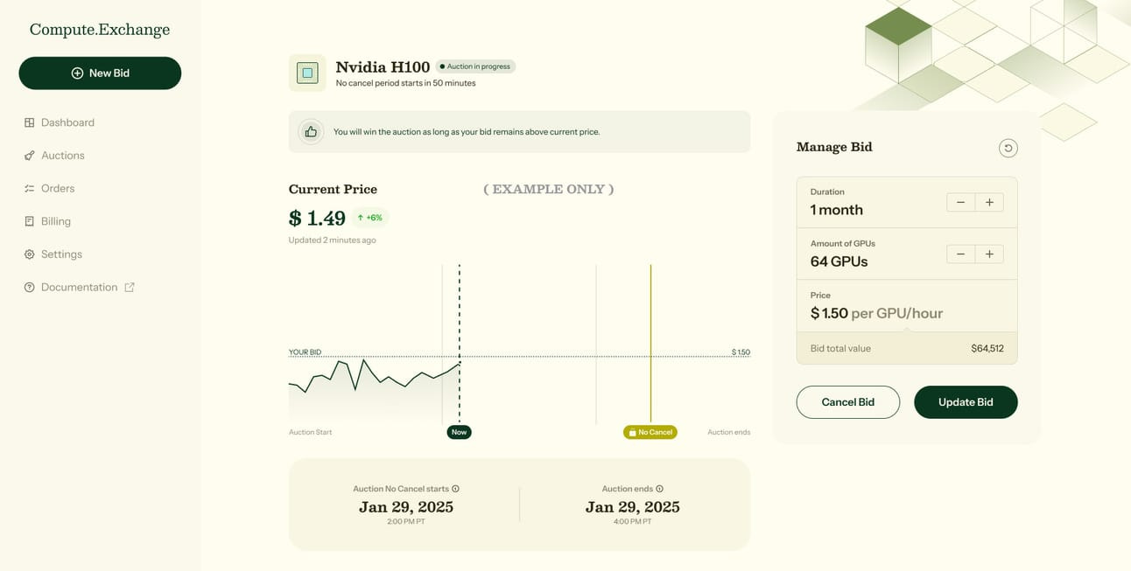The width and height of the screenshot is (1131, 571).
Task: Click the $1.50 per GPU/hour price field
Action: pyautogui.click(x=907, y=305)
